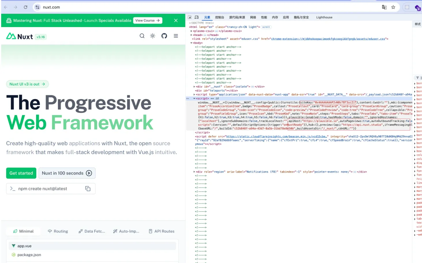The image size is (422, 263).
Task: Switch to the Lighthouse DevTools tab
Action: point(324,17)
